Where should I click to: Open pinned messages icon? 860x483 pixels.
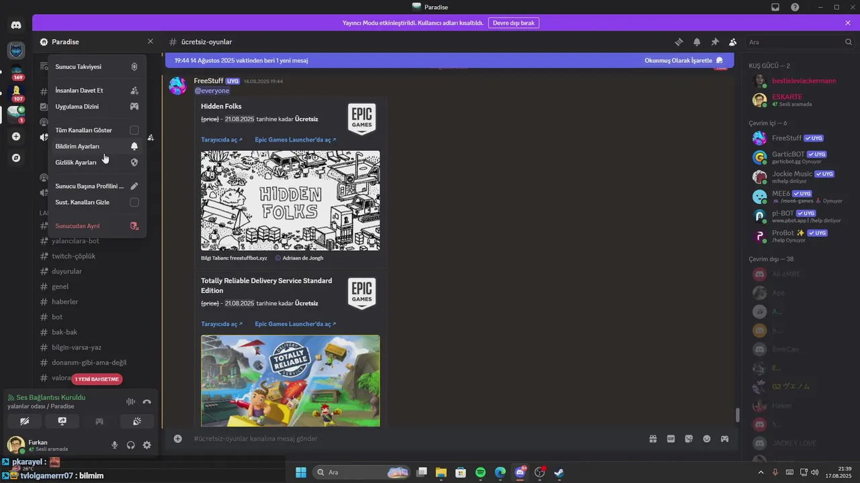[x=715, y=42]
